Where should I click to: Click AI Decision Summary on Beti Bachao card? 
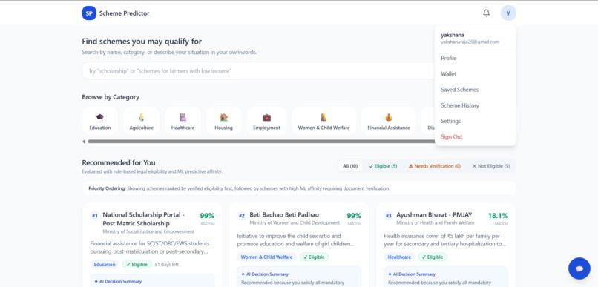[x=265, y=274]
